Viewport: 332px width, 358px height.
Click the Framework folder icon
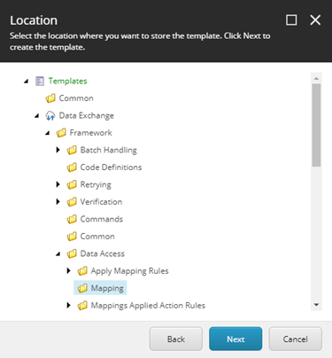[61, 133]
